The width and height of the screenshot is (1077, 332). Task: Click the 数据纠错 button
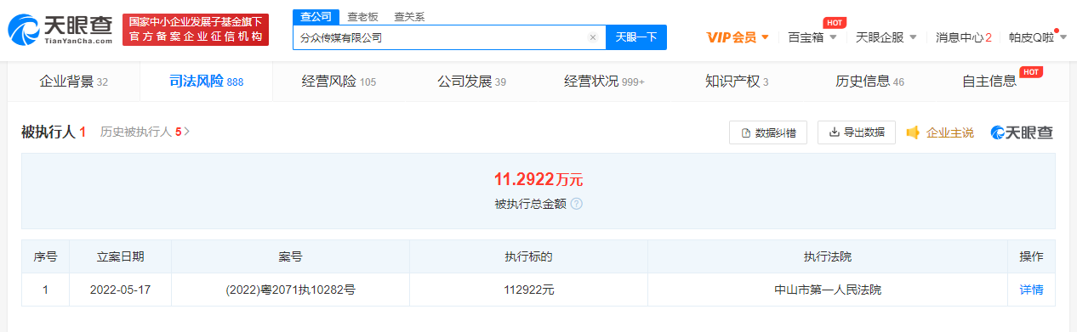coord(768,132)
